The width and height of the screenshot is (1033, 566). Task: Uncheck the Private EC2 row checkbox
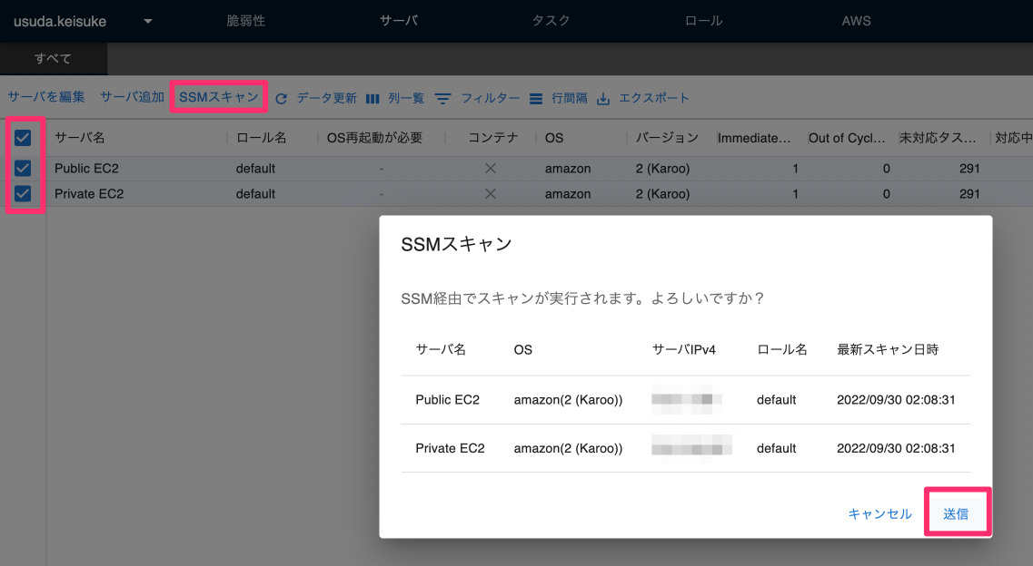(x=23, y=193)
